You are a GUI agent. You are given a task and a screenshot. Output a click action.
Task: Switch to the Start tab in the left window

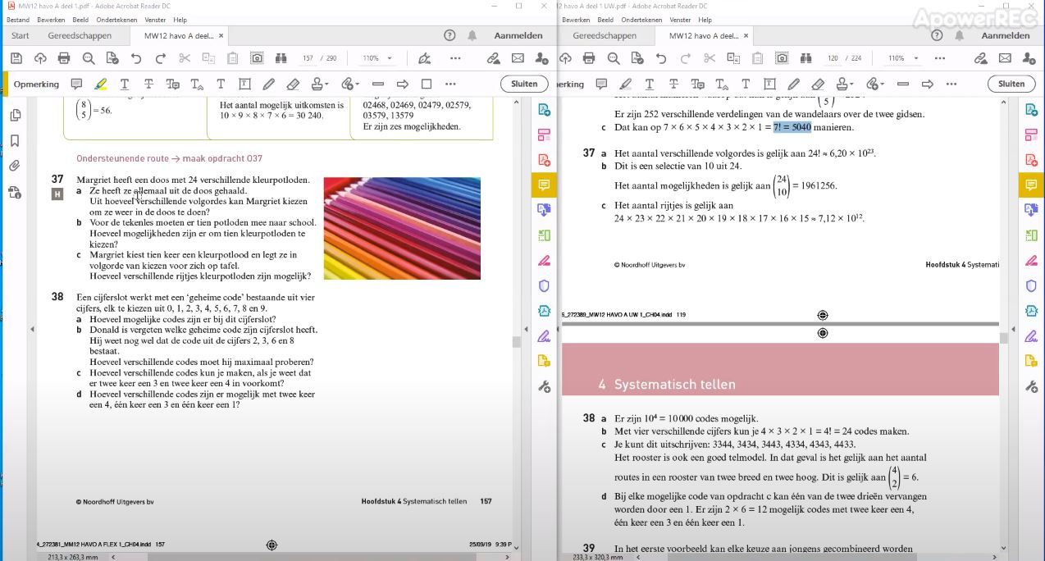click(x=21, y=36)
